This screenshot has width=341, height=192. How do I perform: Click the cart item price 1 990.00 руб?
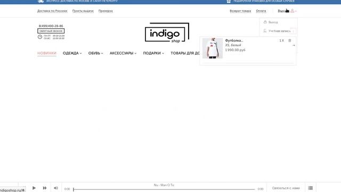235,50
